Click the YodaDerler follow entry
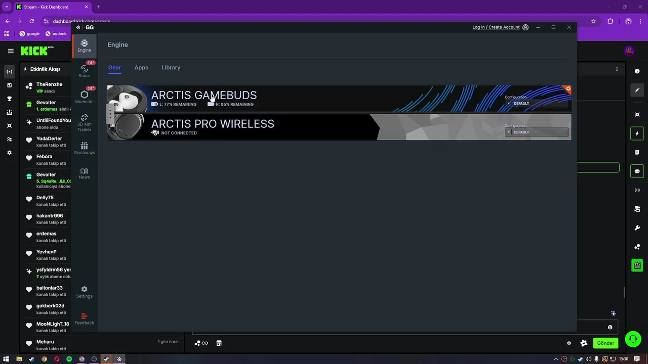 click(49, 142)
